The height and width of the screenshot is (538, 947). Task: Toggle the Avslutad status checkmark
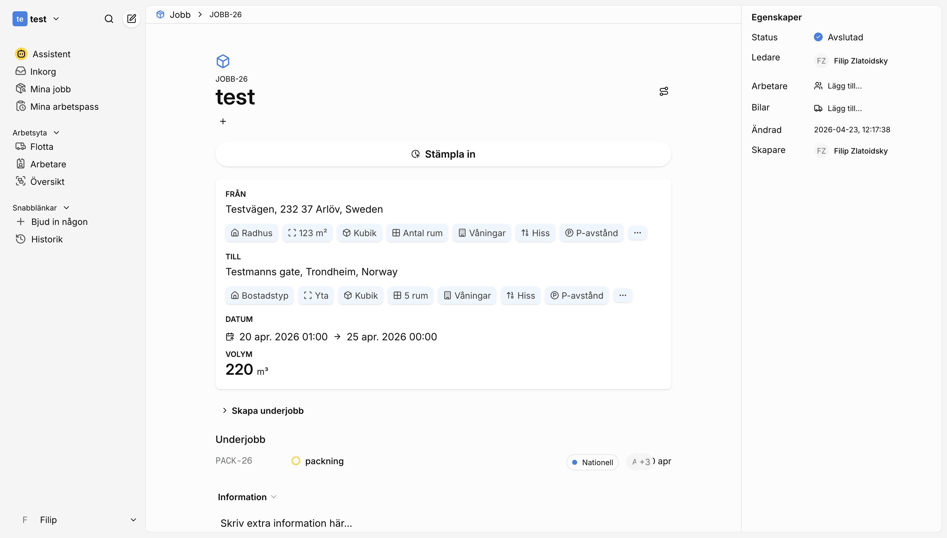tap(818, 37)
